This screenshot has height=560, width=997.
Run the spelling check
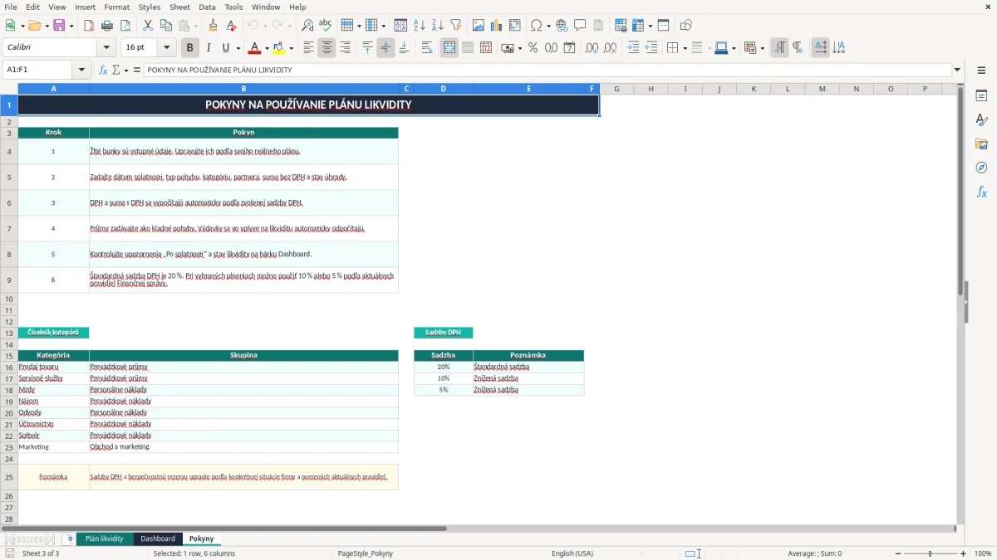pyautogui.click(x=326, y=26)
